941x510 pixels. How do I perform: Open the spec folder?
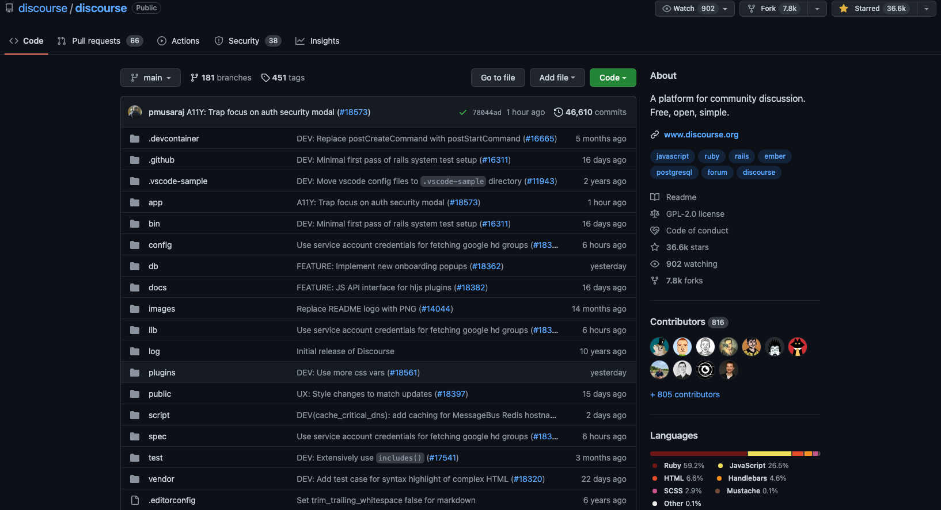click(157, 436)
